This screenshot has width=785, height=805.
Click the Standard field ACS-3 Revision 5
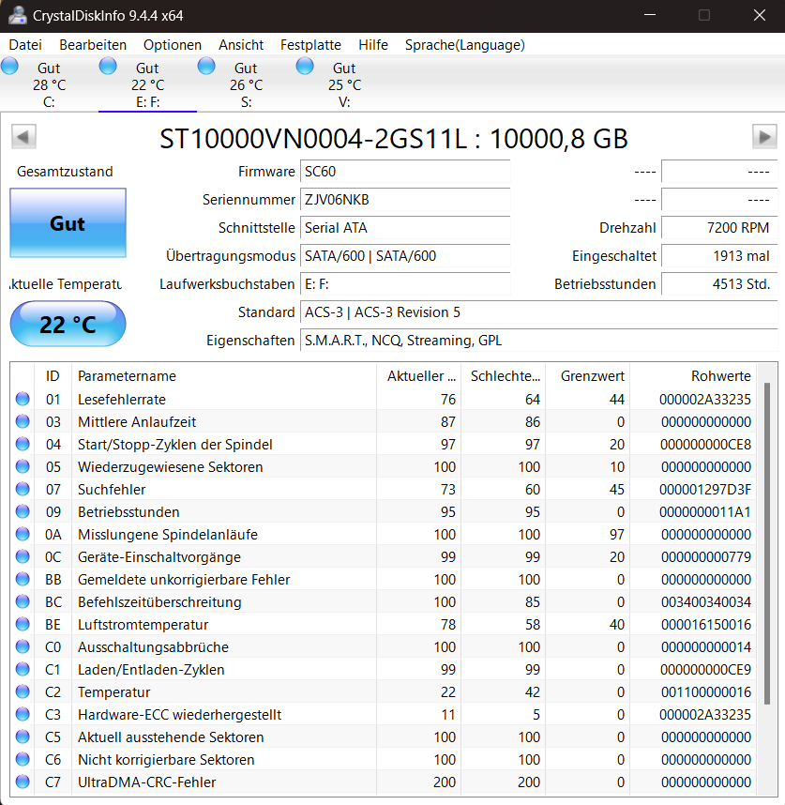tap(538, 312)
